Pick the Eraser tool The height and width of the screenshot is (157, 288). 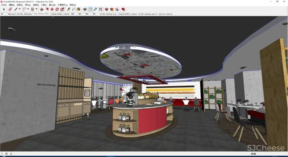(10, 9)
